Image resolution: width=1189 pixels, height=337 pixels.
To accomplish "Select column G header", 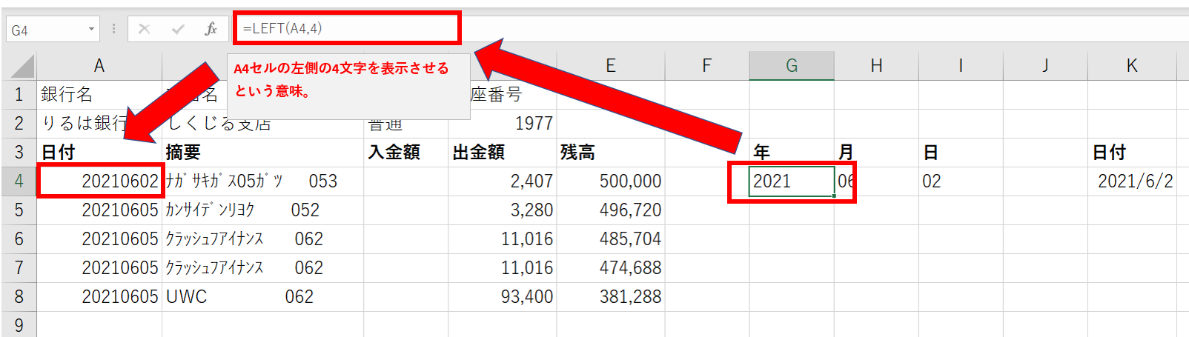I will [x=791, y=66].
